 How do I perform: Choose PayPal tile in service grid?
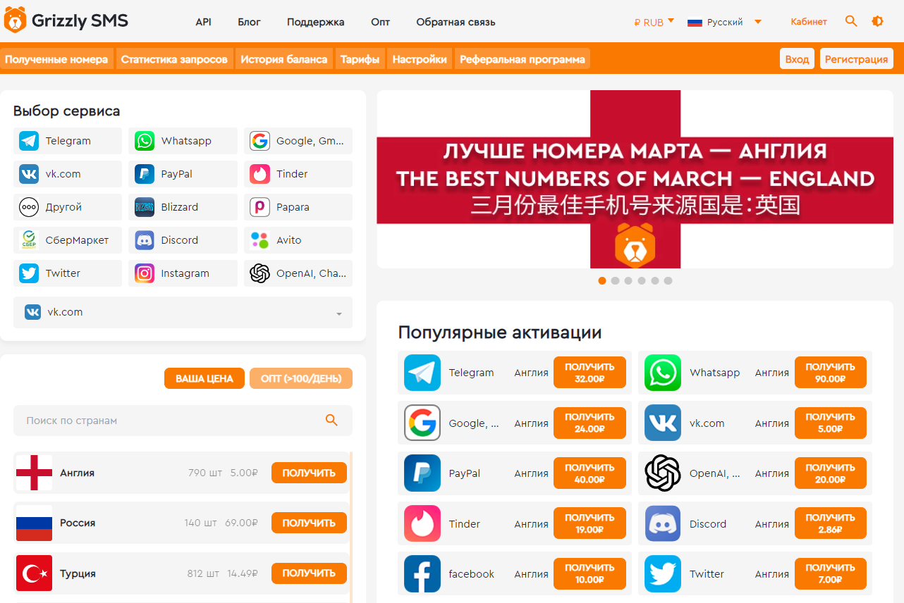pos(183,174)
